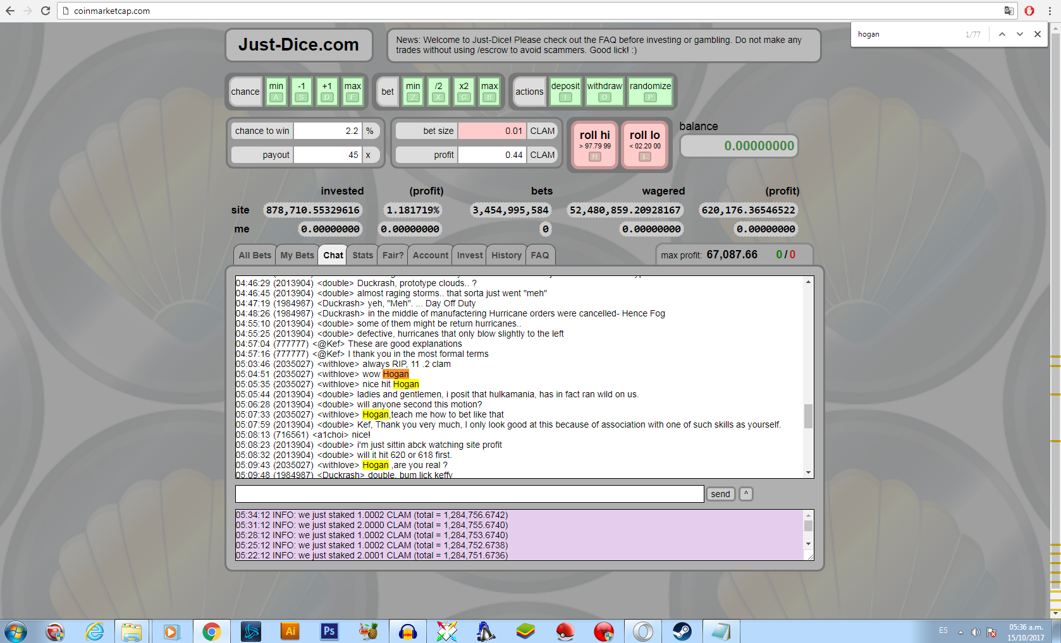The height and width of the screenshot is (643, 1061).
Task: Click the chance to win input field
Action: tap(328, 131)
